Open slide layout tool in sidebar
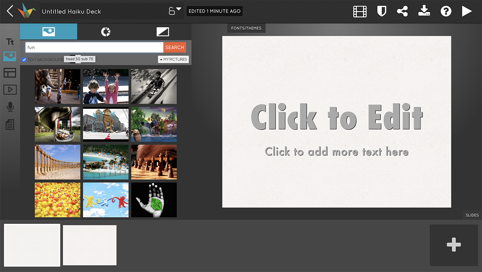This screenshot has height=272, width=482. click(x=10, y=73)
